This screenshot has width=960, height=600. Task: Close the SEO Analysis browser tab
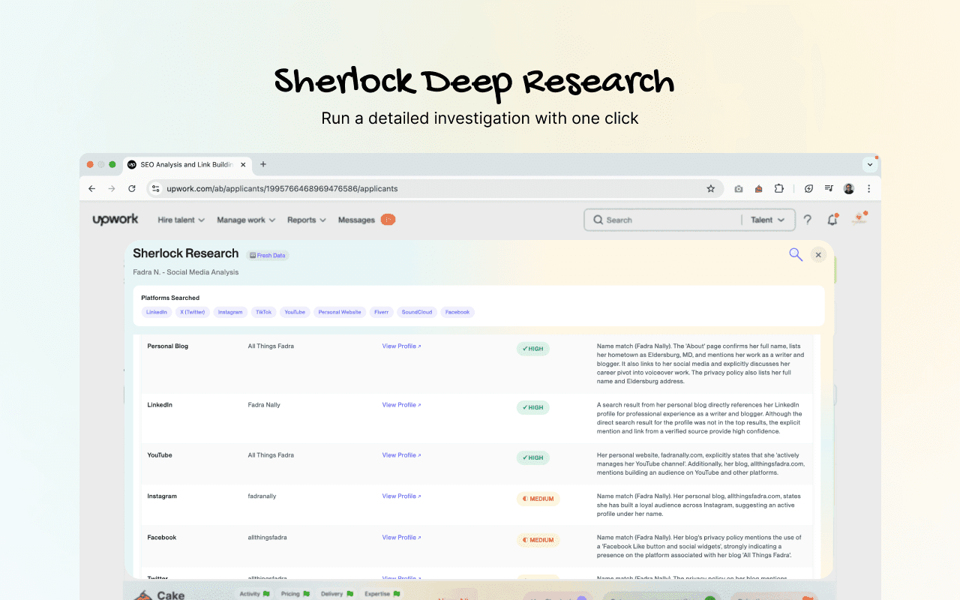[243, 164]
